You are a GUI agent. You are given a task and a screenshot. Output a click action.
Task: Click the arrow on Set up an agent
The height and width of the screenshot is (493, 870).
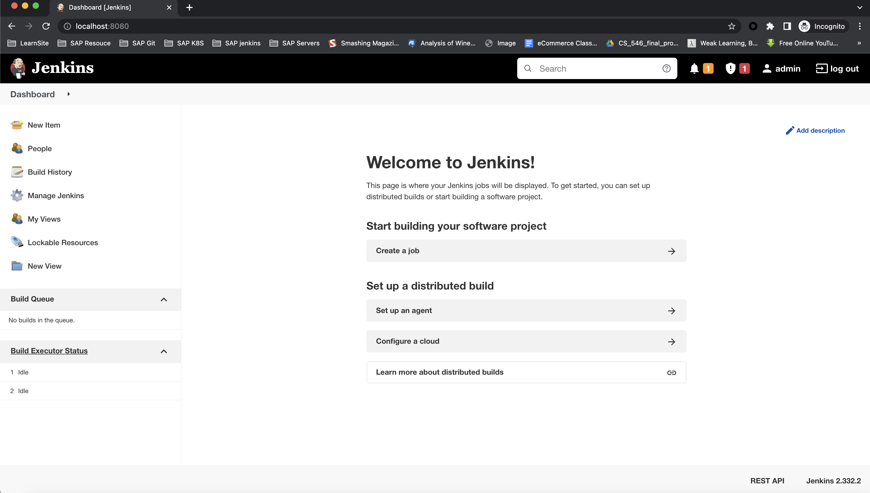tap(671, 311)
